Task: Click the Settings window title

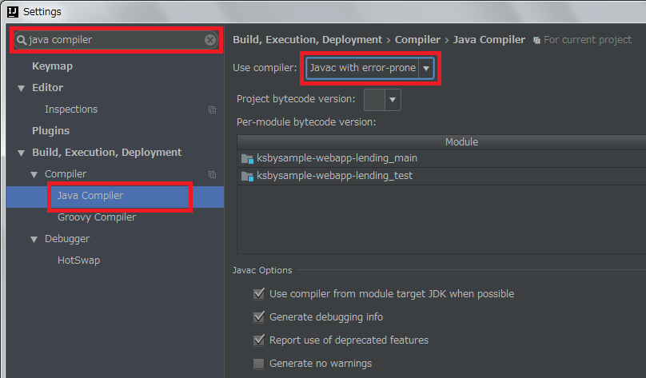Action: click(42, 11)
